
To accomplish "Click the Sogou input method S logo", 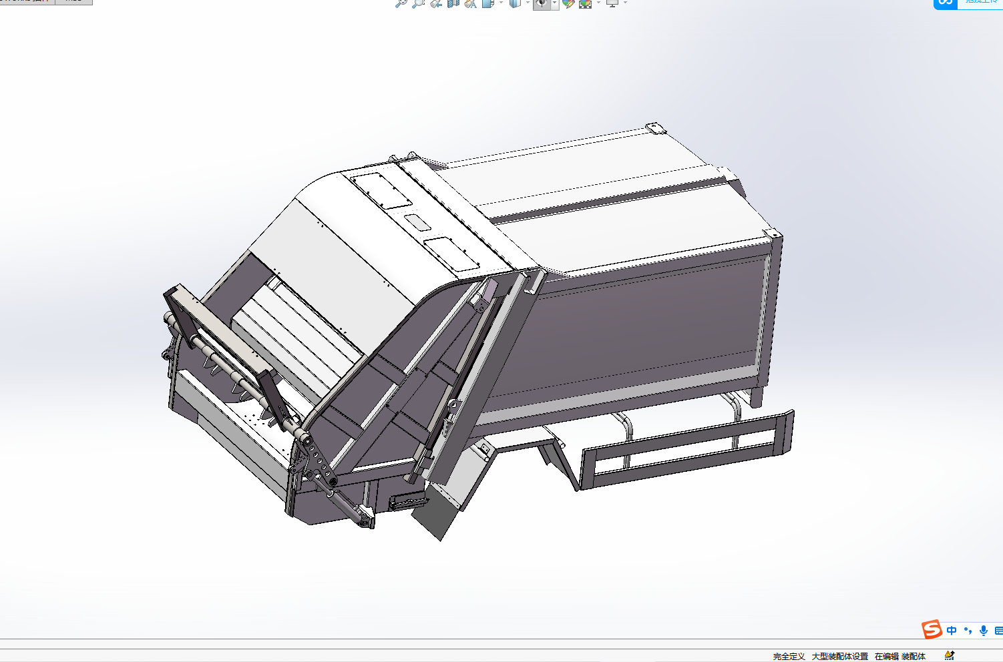I will coord(932,629).
